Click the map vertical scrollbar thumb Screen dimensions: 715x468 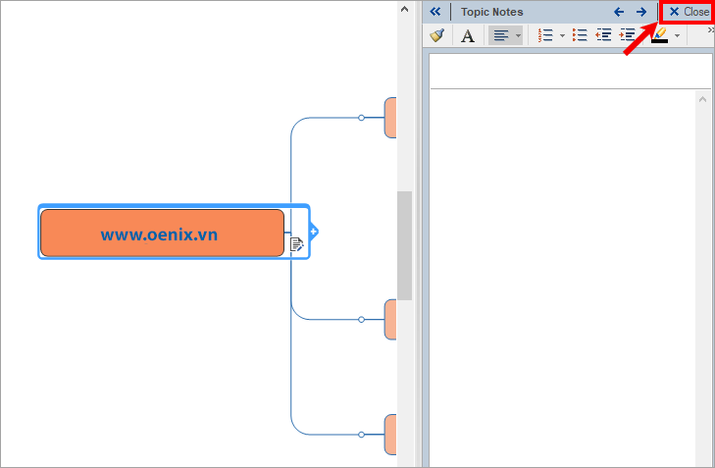coord(404,245)
